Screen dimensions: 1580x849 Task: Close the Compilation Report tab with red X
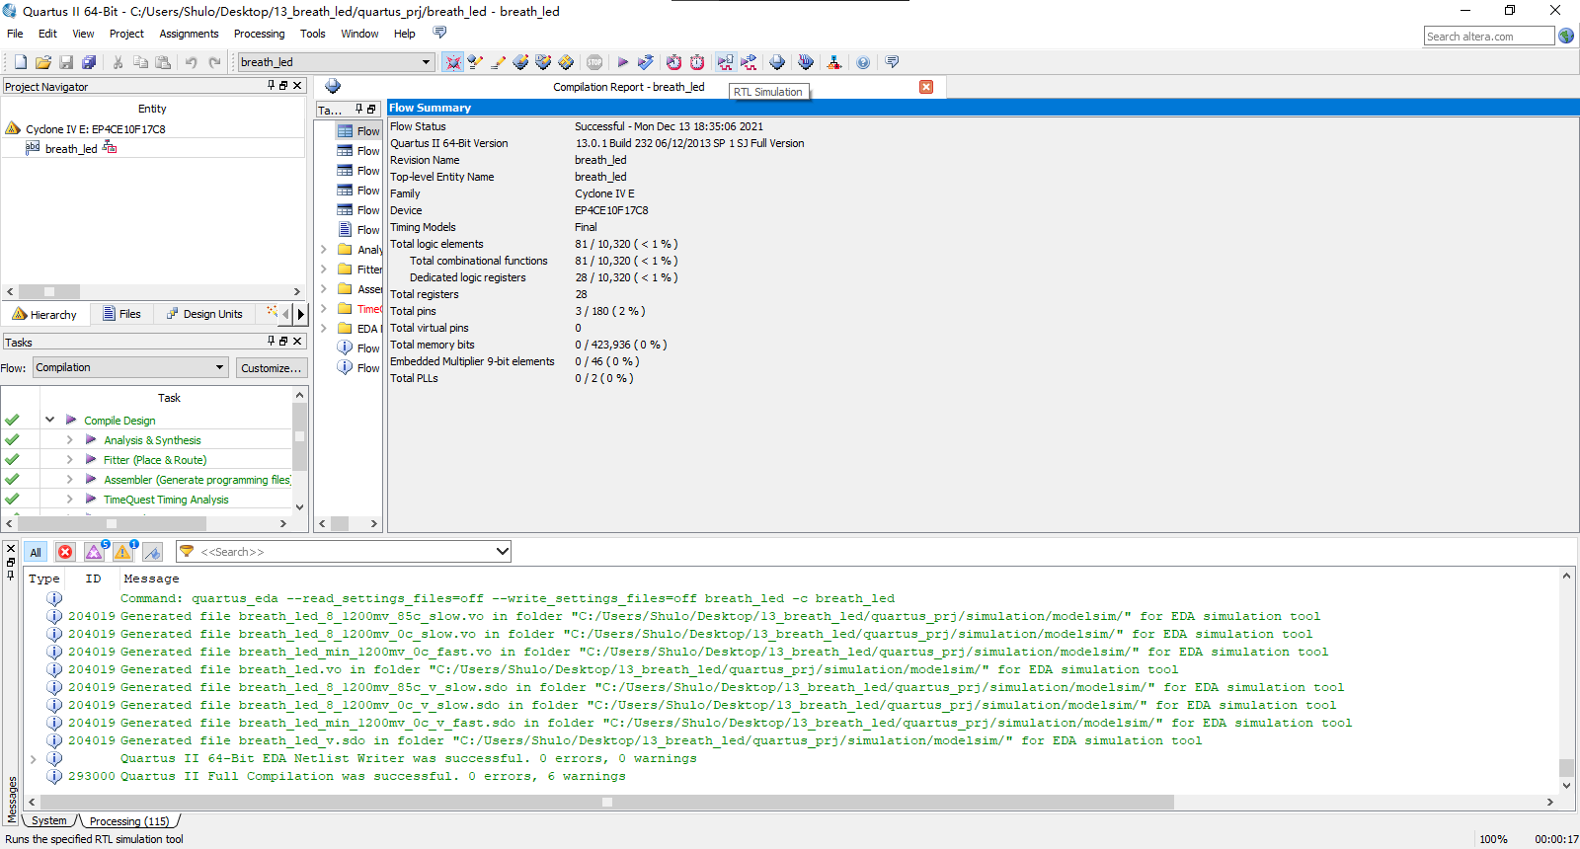[x=926, y=87]
